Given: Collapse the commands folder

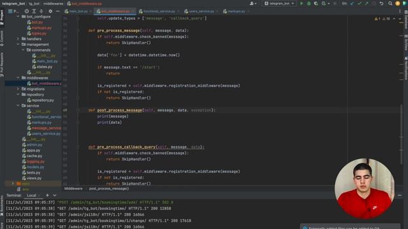Looking at the screenshot, I should (x=23, y=50).
